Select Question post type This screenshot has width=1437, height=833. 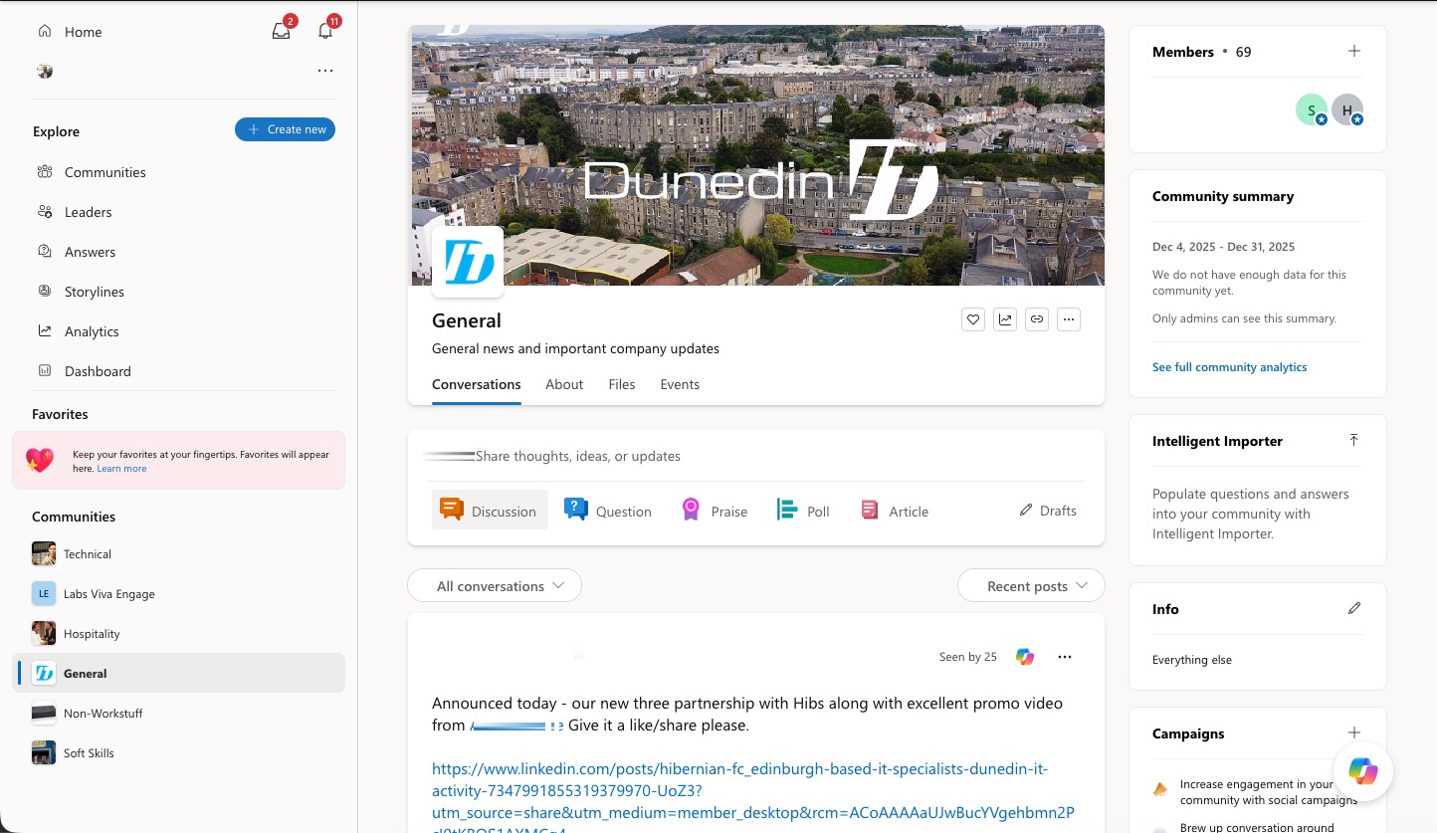pos(607,511)
